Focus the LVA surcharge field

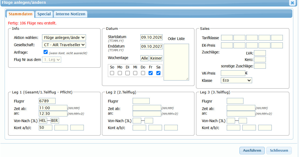click(260, 53)
